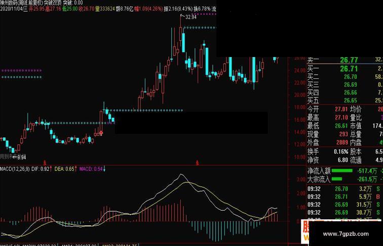Select the 09:32 tick row with 30.7万
383x246 pixels.
pos(345,212)
